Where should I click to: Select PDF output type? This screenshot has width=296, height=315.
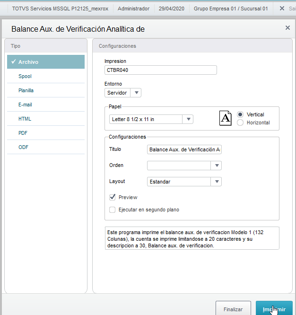coord(46,133)
